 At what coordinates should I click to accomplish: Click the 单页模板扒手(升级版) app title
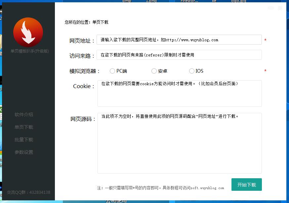coord(30,51)
